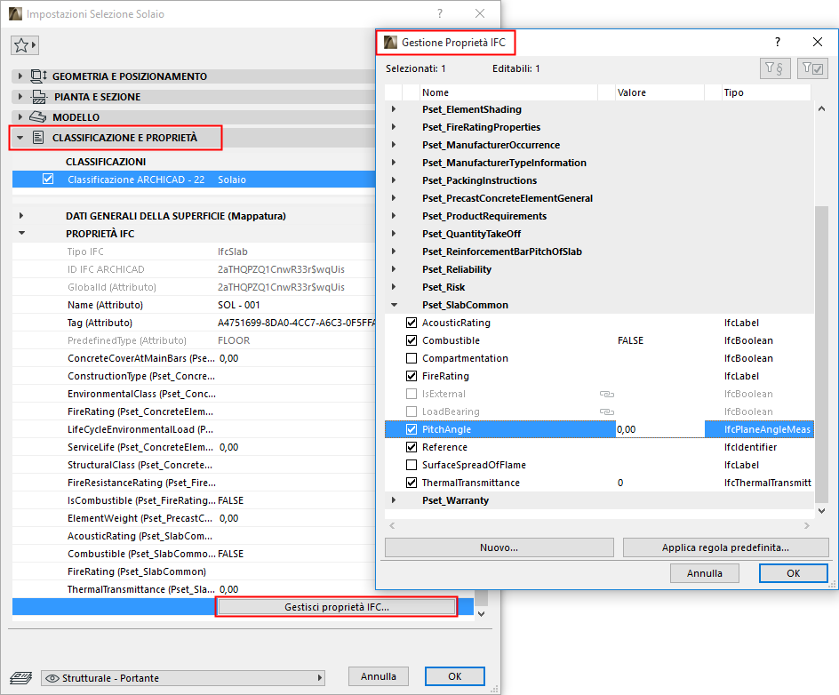Select the Pset_PackingInstructions row
This screenshot has height=695, width=839.
(x=599, y=180)
